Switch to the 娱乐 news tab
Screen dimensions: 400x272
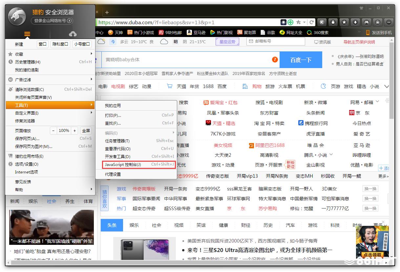tap(33, 201)
